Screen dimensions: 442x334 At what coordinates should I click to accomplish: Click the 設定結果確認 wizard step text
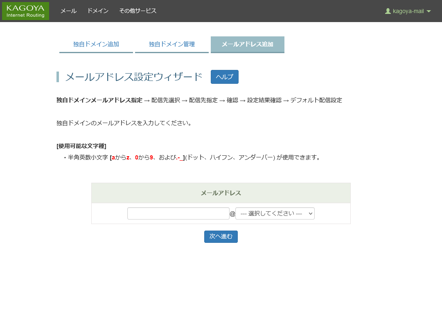tap(264, 100)
